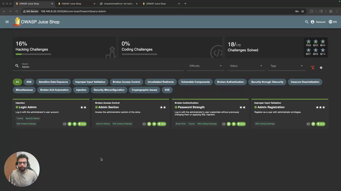Viewport: 341px width, 191px height.
Task: Choose the Insecure Deserialization chip
Action: [305, 82]
